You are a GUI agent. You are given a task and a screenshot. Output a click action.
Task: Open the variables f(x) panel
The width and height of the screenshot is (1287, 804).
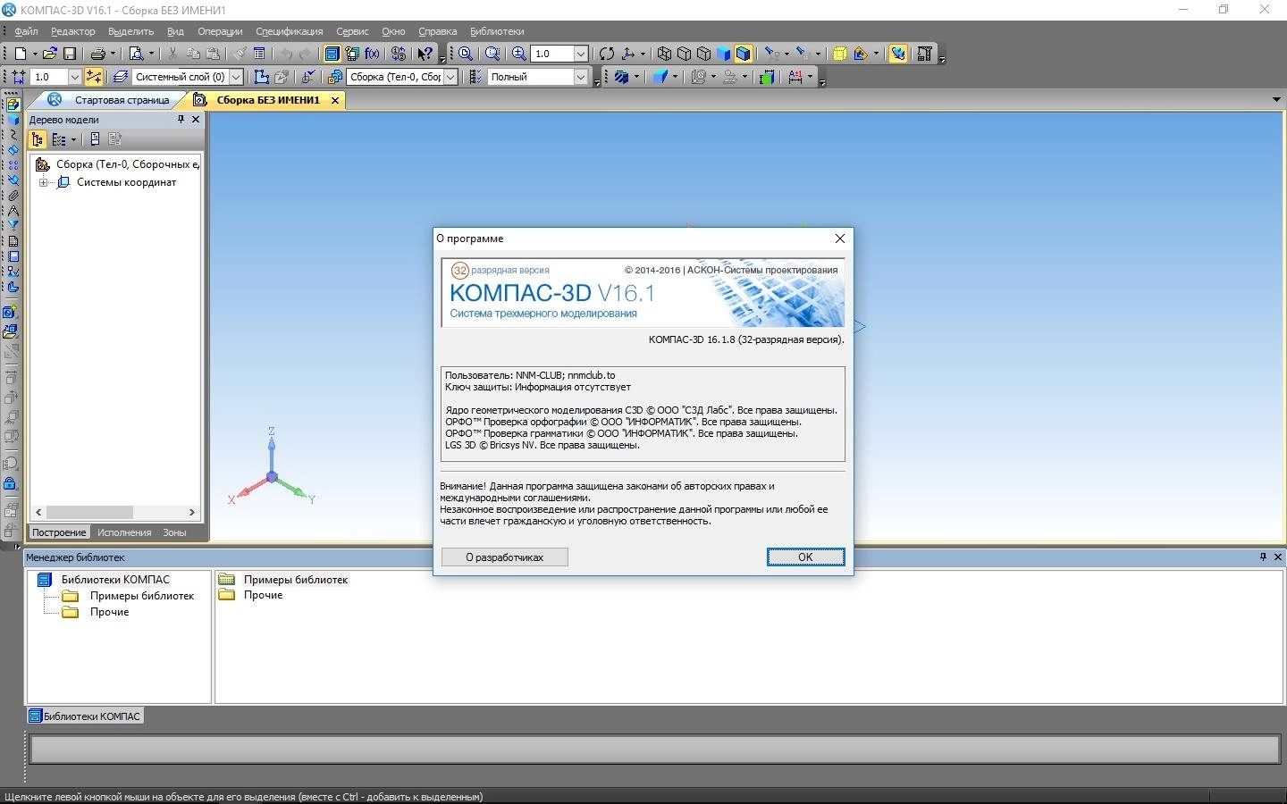pos(373,54)
